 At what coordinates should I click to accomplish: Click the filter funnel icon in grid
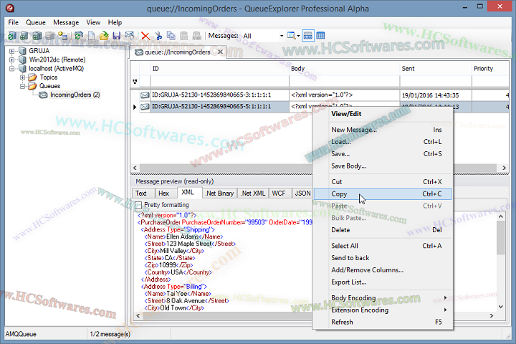(135, 81)
